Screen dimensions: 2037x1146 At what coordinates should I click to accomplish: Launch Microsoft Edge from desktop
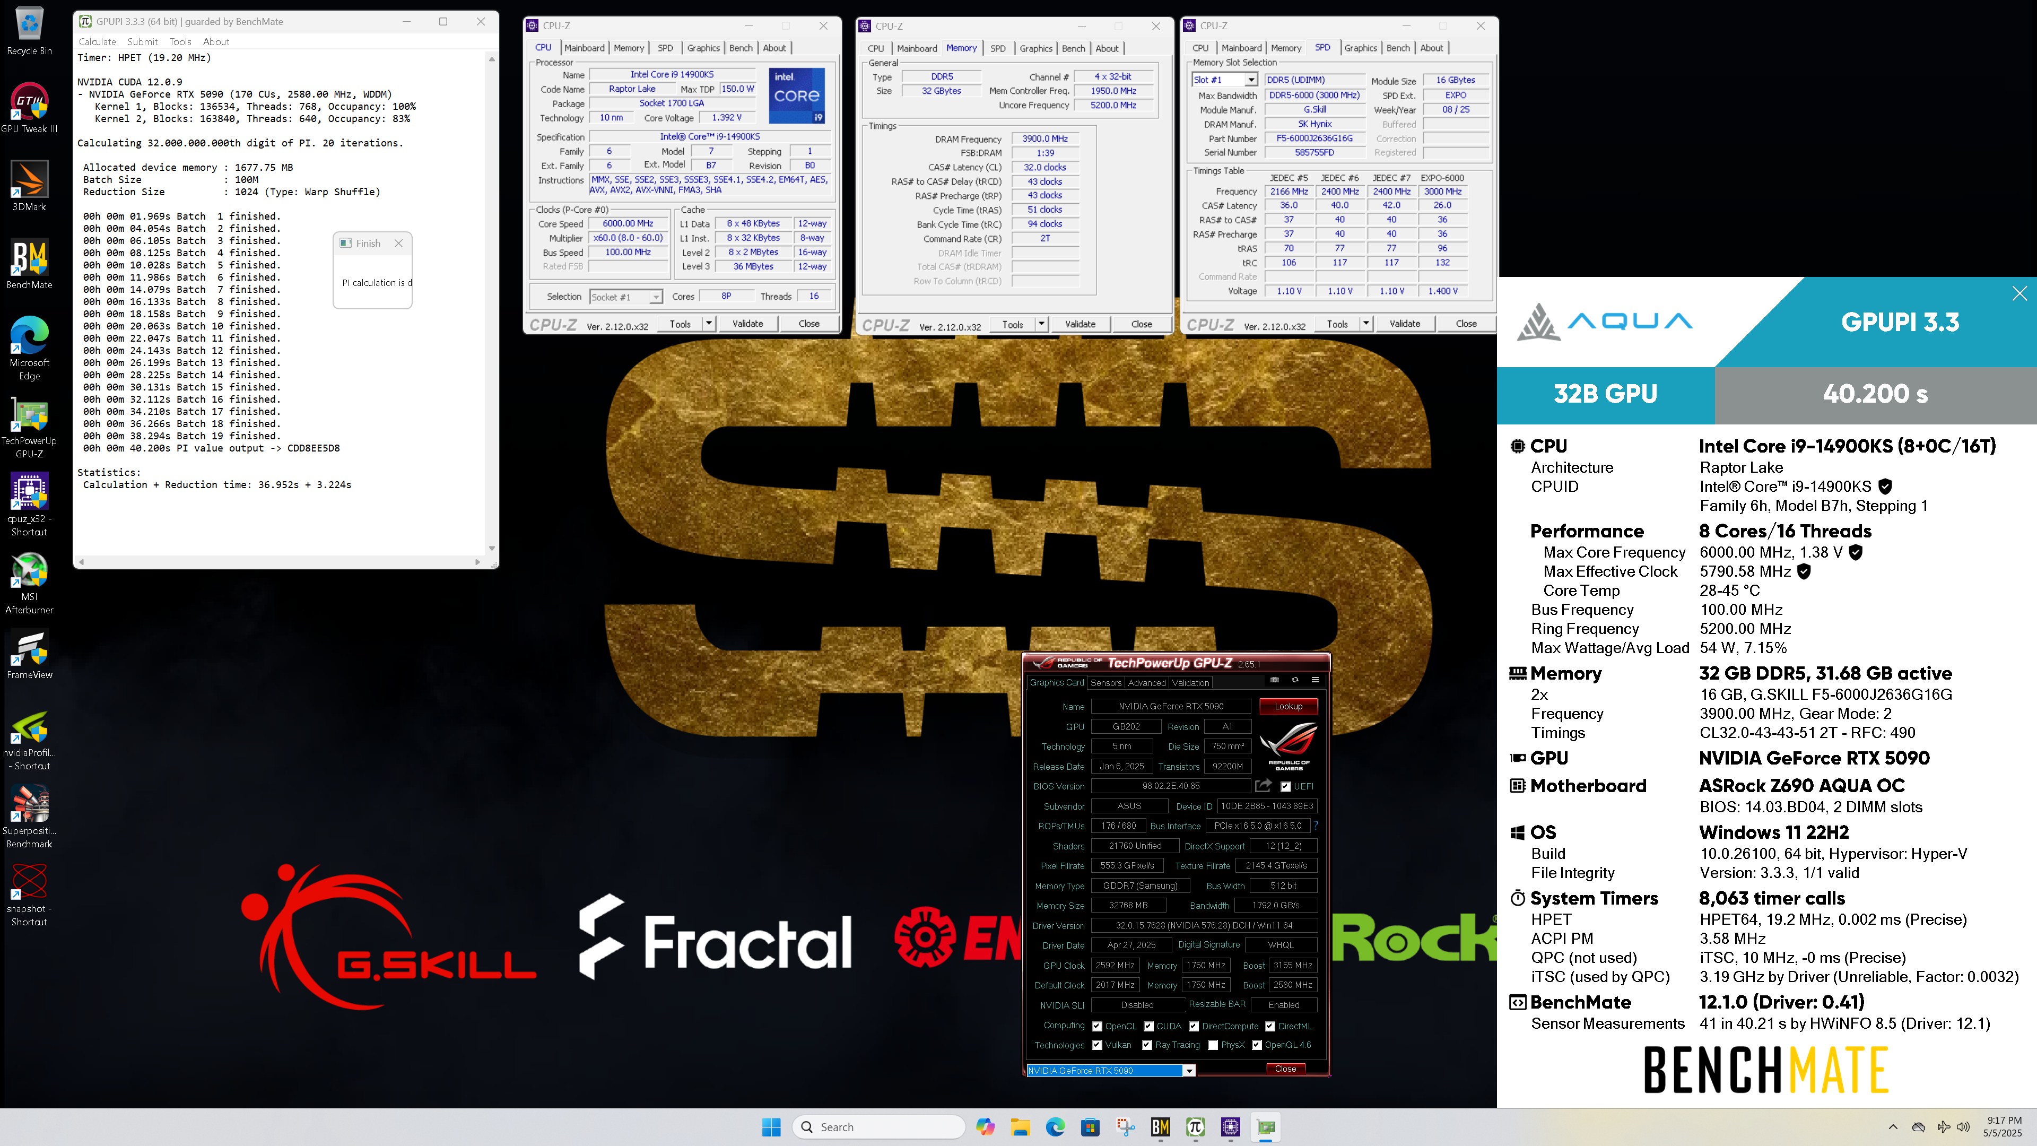(29, 348)
